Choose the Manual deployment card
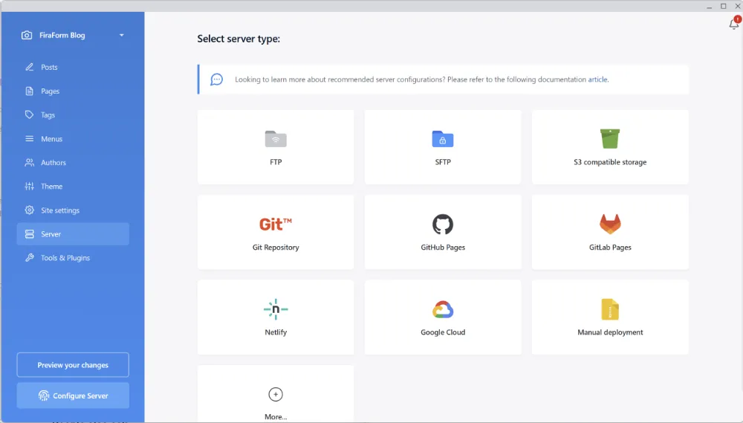Viewport: 743px width, 423px height. pyautogui.click(x=610, y=317)
